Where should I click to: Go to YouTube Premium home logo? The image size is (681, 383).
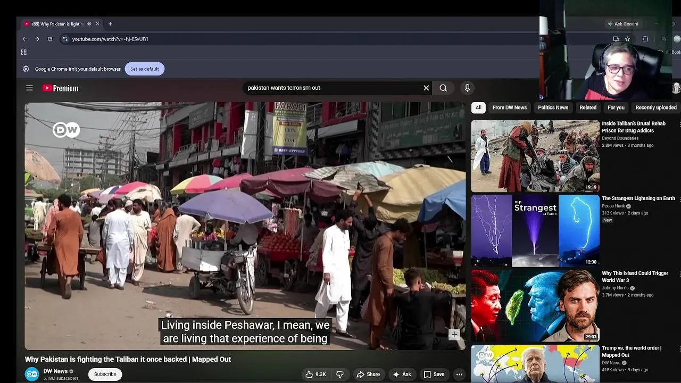point(61,88)
